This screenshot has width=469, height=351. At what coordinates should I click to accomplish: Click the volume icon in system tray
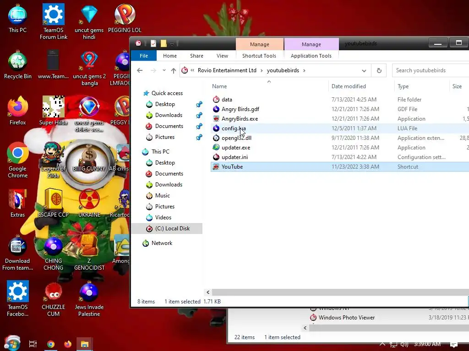404,345
